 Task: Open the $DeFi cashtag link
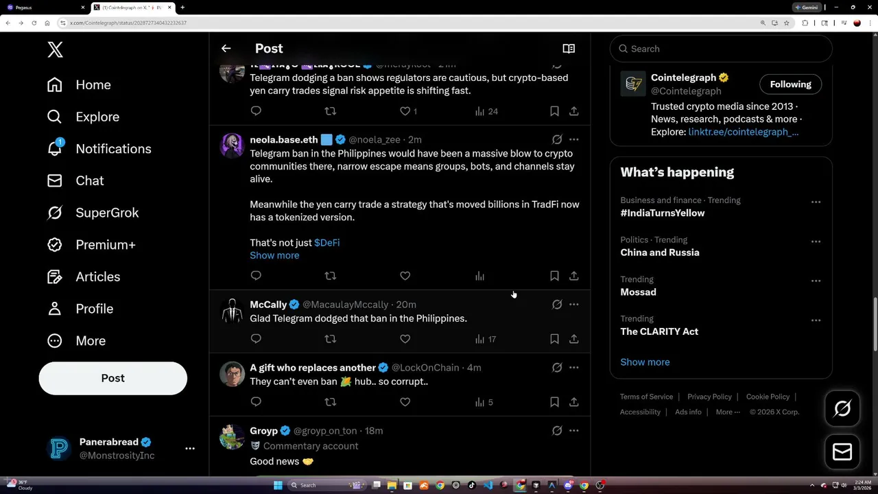point(327,243)
